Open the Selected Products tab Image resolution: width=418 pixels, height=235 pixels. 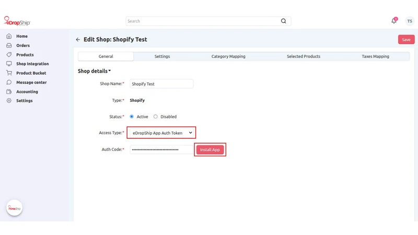click(x=304, y=56)
